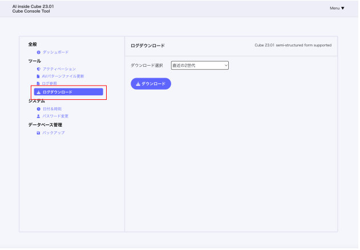The image size is (360, 250).
Task: Navigate to the パスワード変更 link
Action: (x=55, y=116)
